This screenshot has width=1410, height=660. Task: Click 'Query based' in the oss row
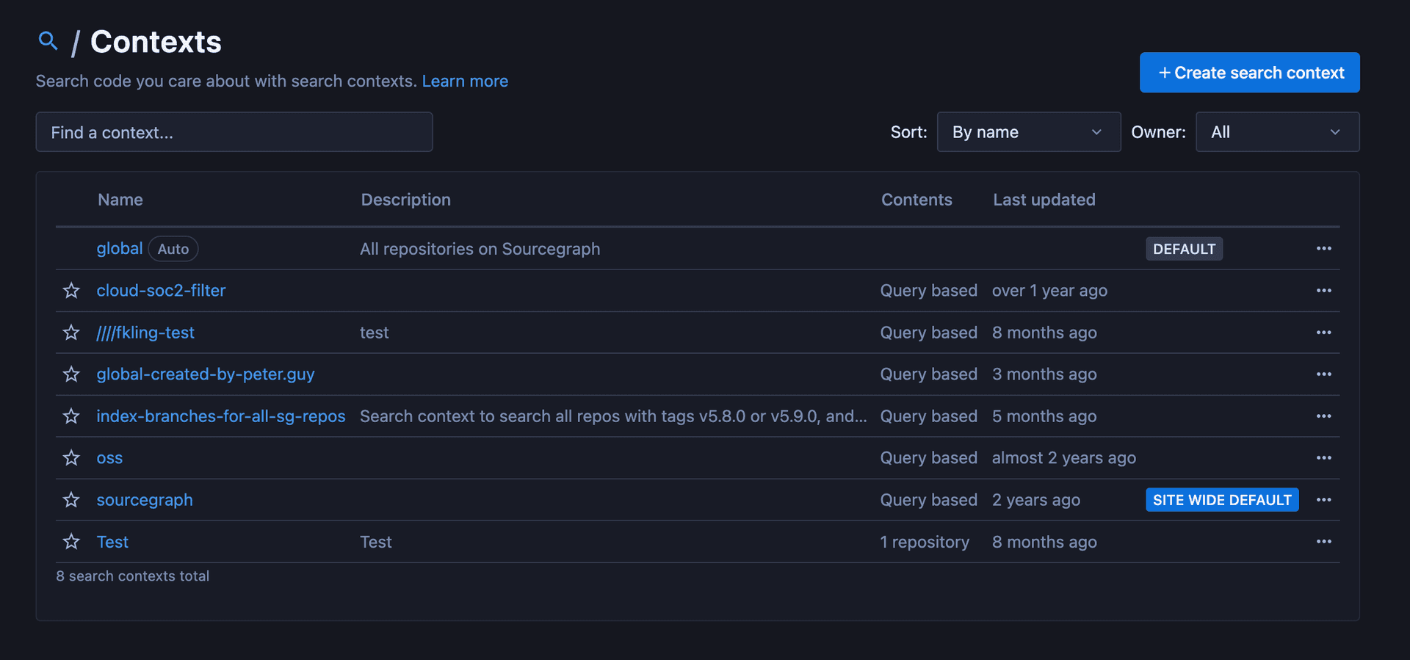click(x=929, y=458)
